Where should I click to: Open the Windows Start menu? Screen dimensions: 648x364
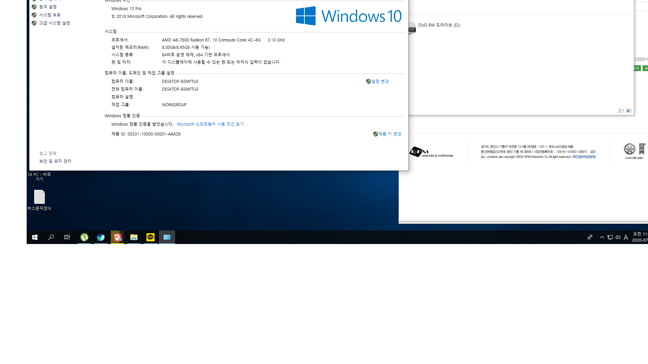pyautogui.click(x=35, y=237)
